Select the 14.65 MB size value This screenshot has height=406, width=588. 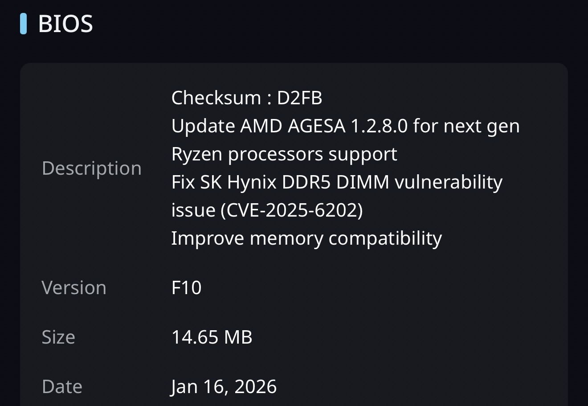(x=212, y=337)
